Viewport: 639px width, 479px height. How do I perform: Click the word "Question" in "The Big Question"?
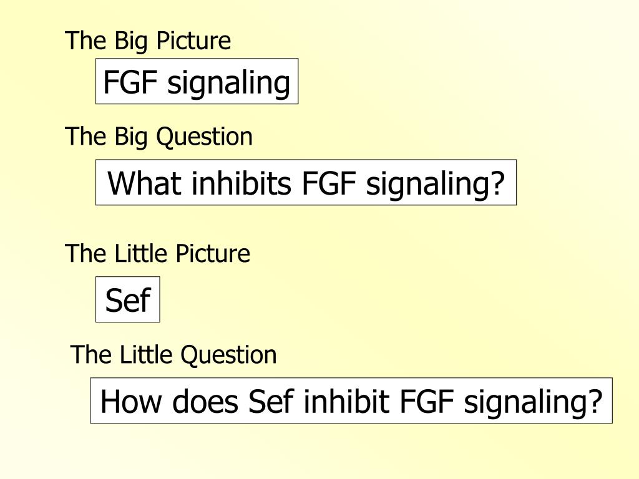point(205,137)
